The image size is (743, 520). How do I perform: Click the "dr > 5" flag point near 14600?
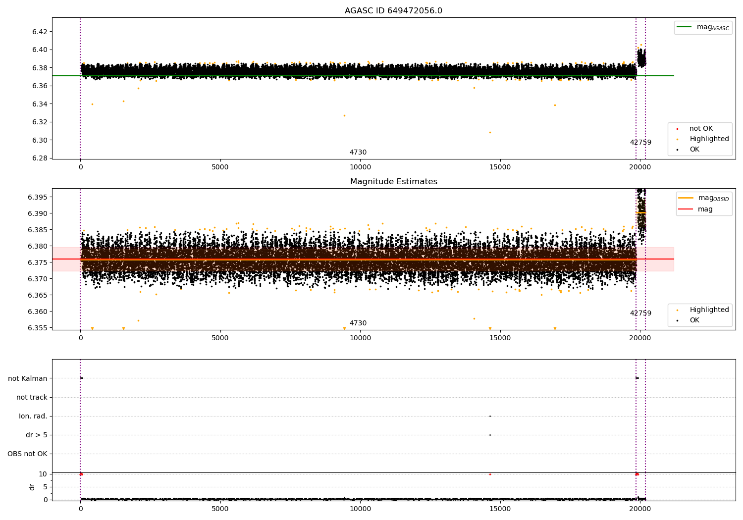tap(490, 435)
